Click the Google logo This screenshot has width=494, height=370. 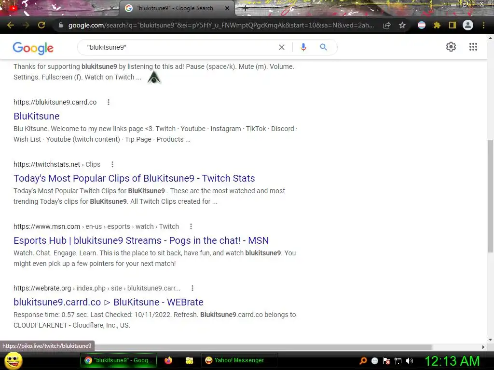point(33,48)
